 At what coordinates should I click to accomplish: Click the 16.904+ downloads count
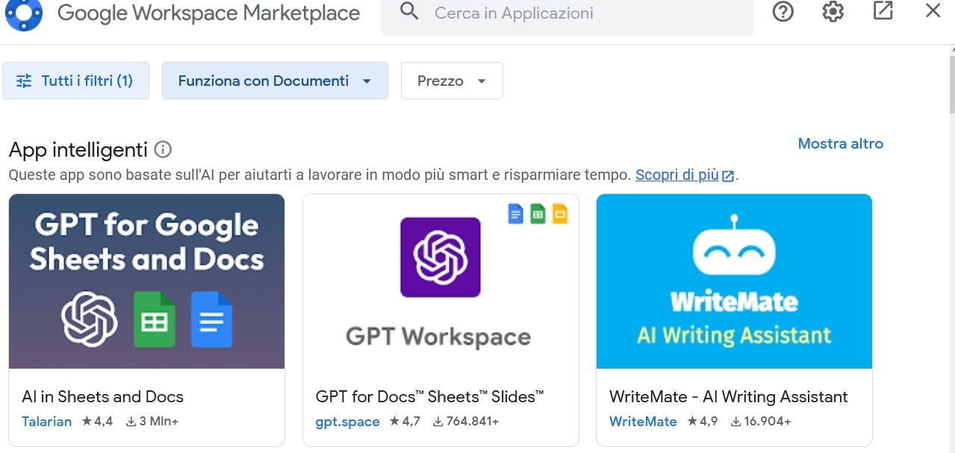pos(760,422)
